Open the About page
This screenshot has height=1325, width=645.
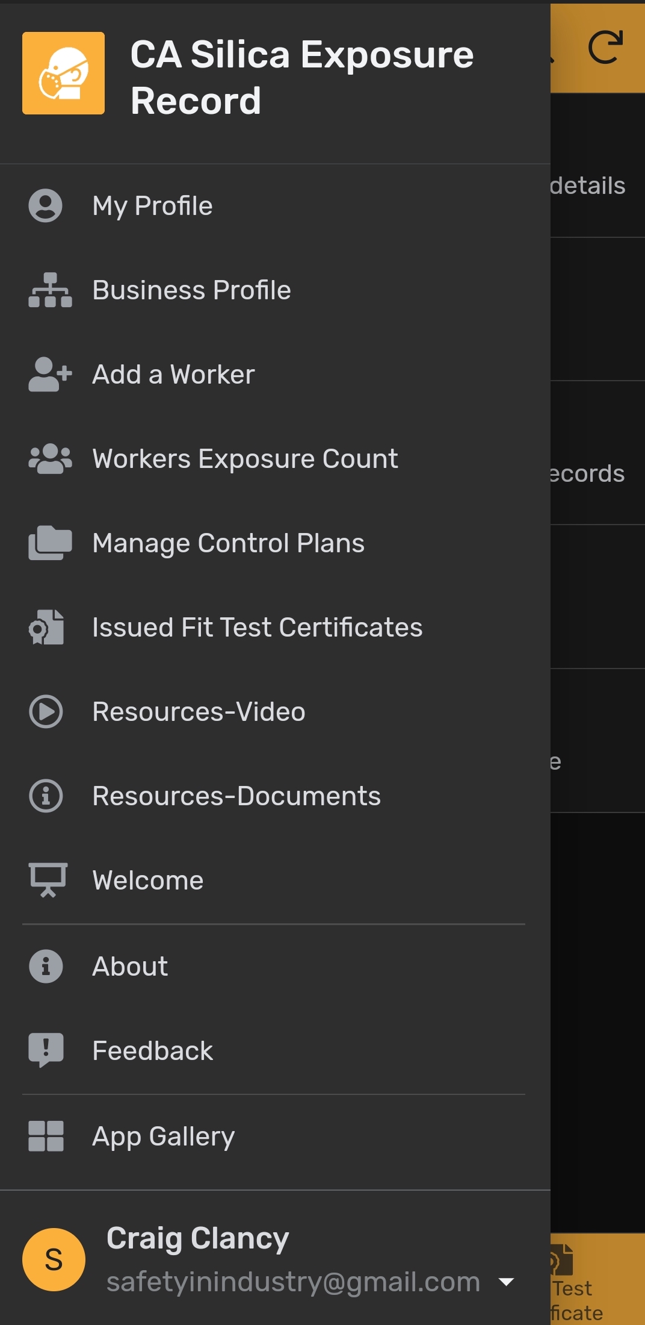point(130,967)
